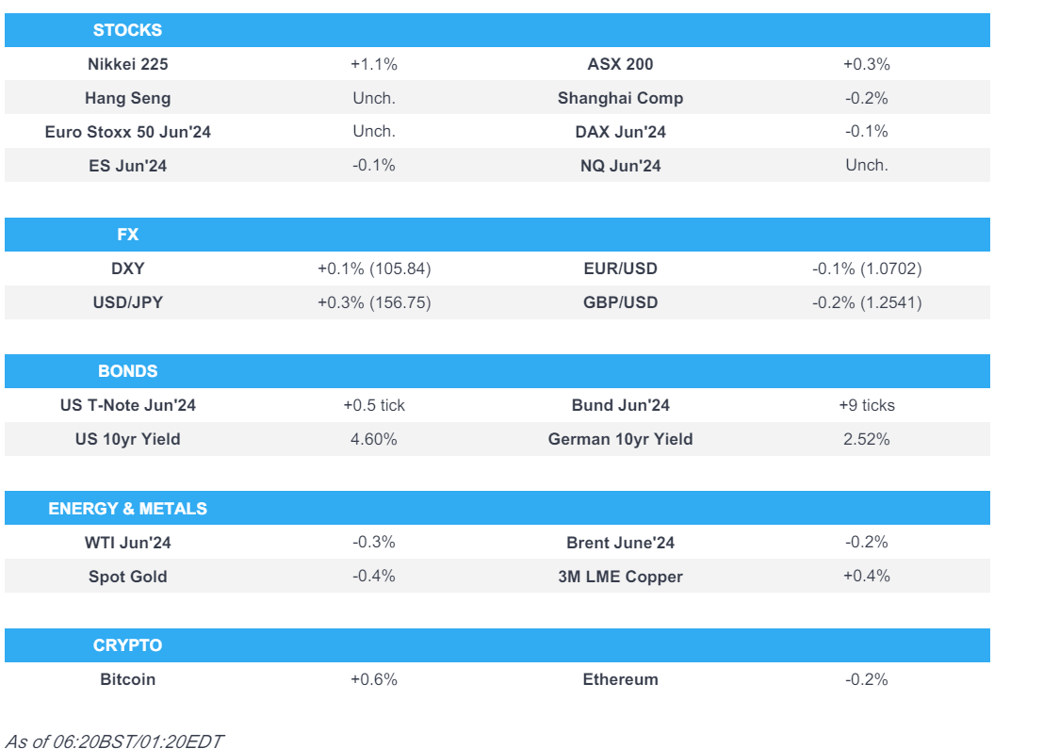Select the Spot Gold label
The image size is (1043, 749).
point(127,577)
